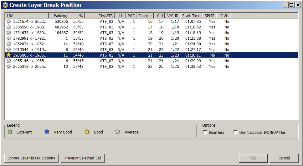
Task: Click the gold star on selected row 1936805
Action: click(x=9, y=55)
